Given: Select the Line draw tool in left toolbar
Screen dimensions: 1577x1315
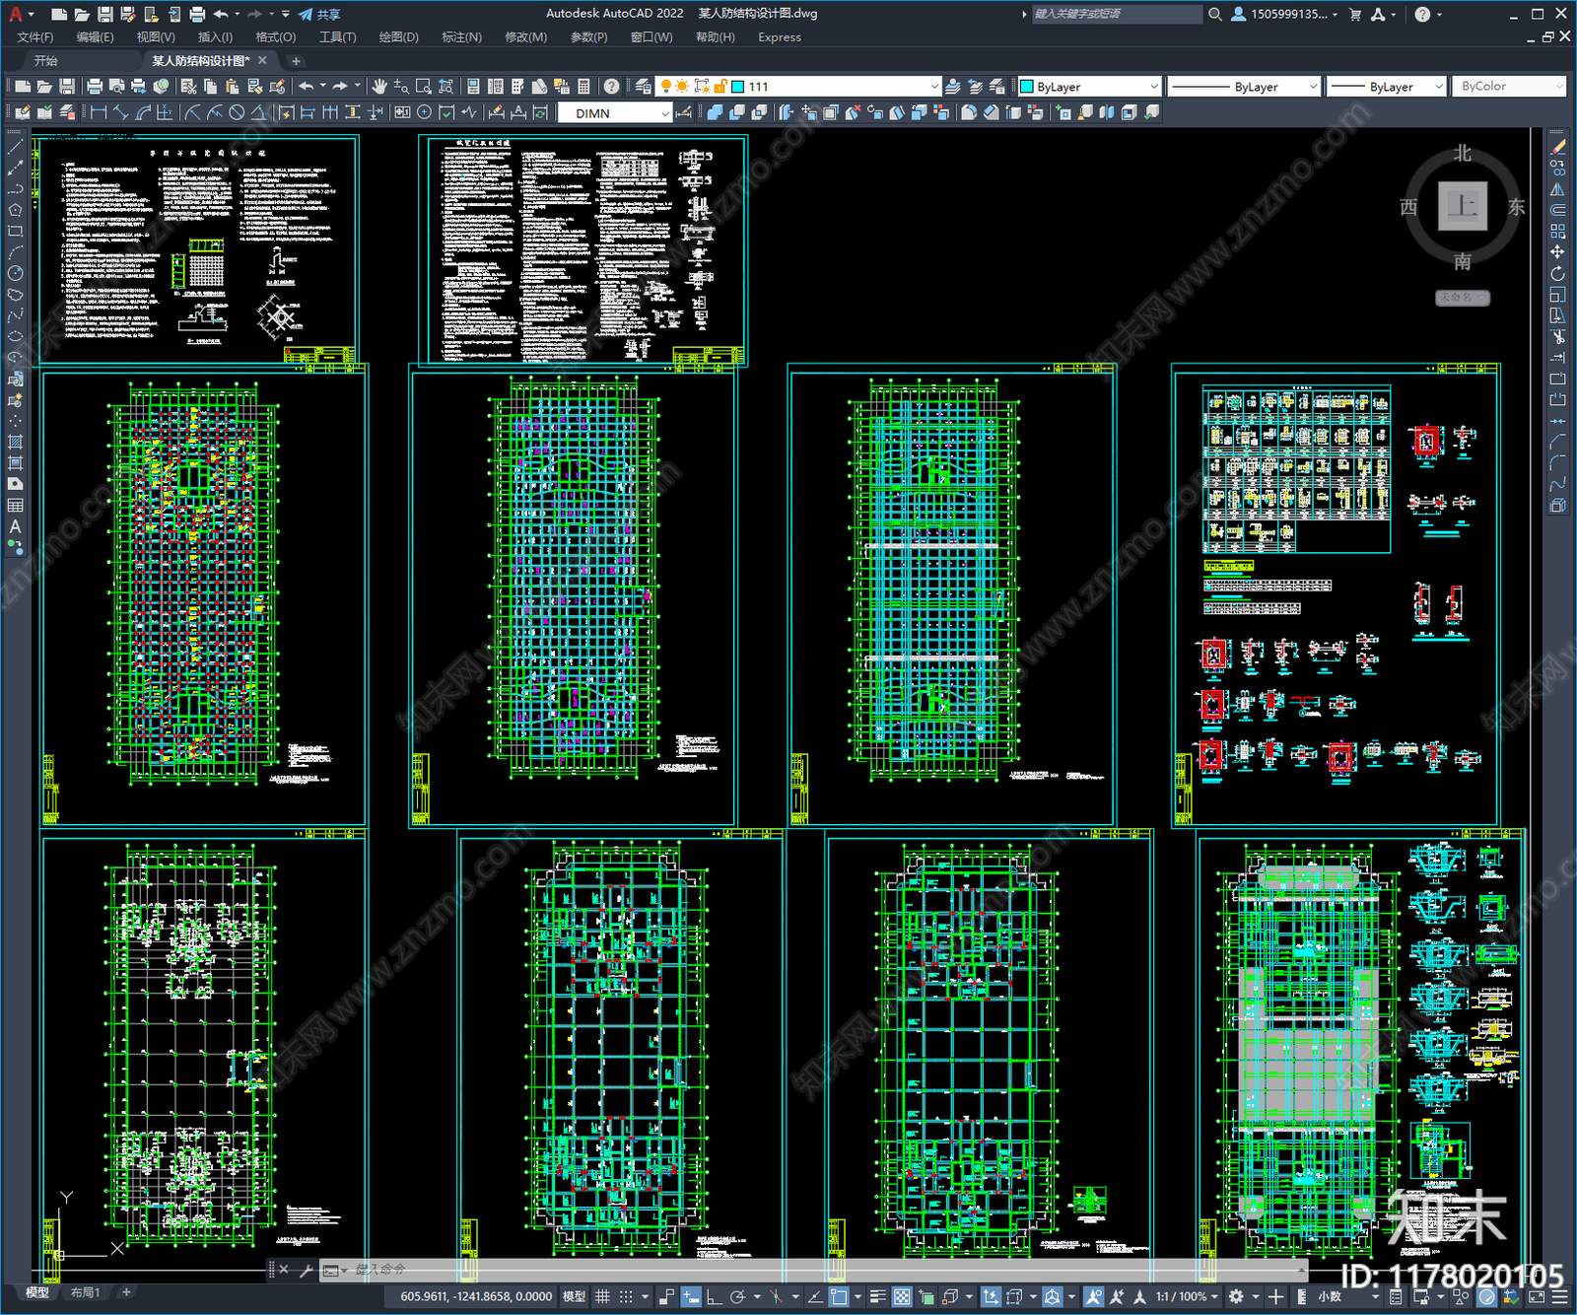Looking at the screenshot, I should click(15, 147).
